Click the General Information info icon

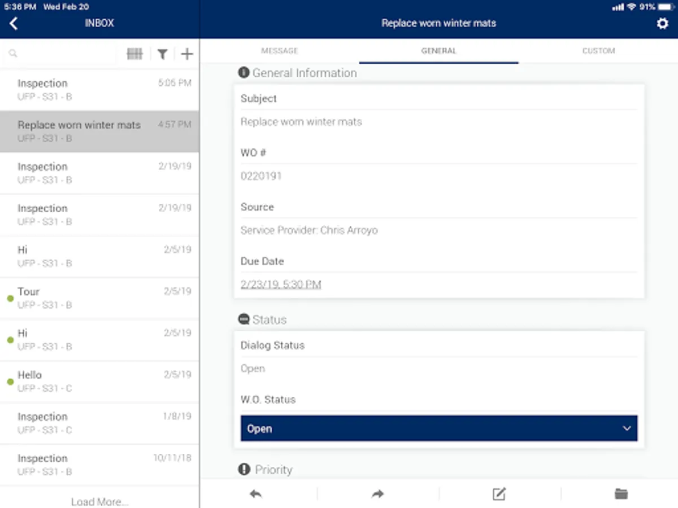tap(244, 73)
